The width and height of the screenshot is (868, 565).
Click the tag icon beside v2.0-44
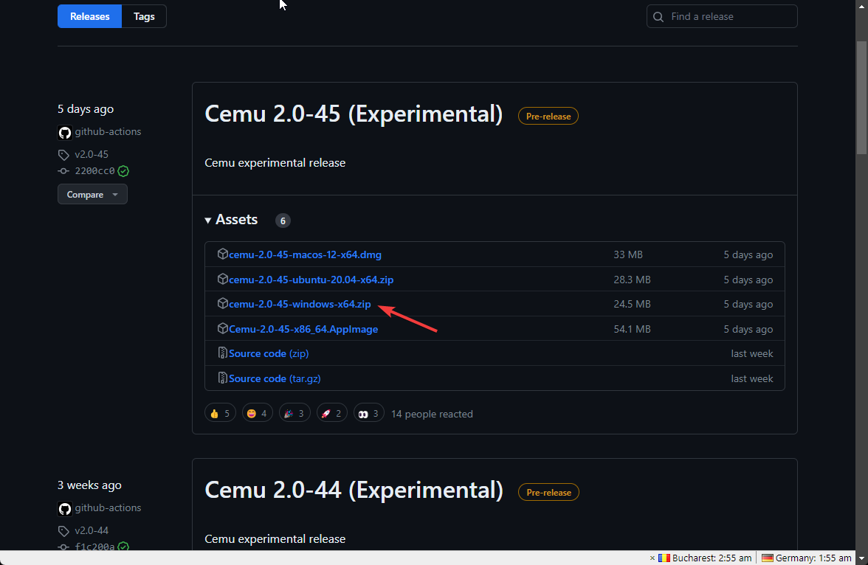pos(63,531)
